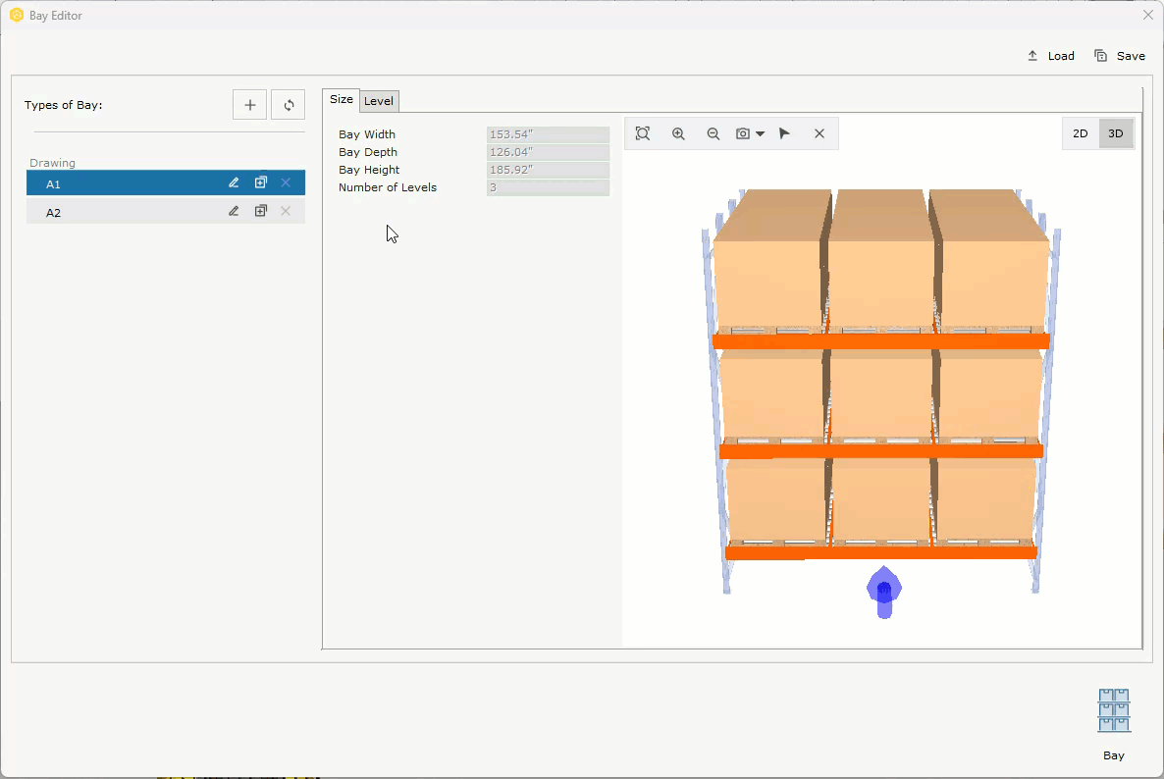Open the Level tab

click(x=379, y=101)
